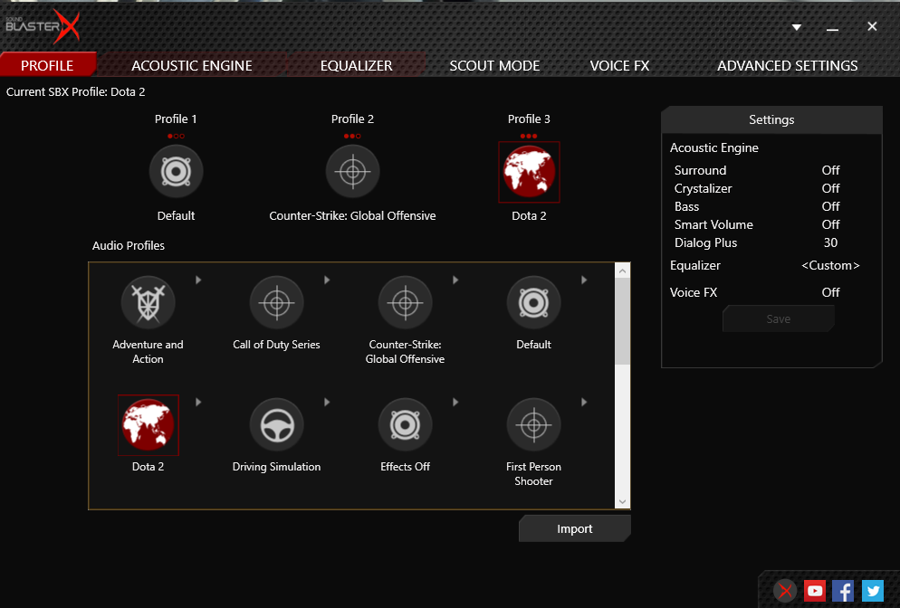This screenshot has width=900, height=608.
Task: Select Profile 3 Dota 2 globe icon
Action: (x=529, y=172)
